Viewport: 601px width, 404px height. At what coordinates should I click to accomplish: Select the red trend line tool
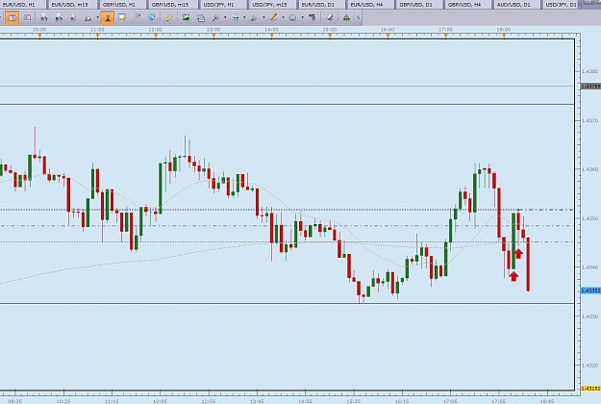coord(274,17)
